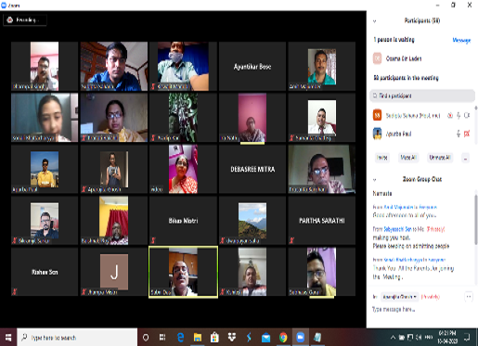Click Mute All button
The width and height of the screenshot is (478, 346).
coord(408,158)
